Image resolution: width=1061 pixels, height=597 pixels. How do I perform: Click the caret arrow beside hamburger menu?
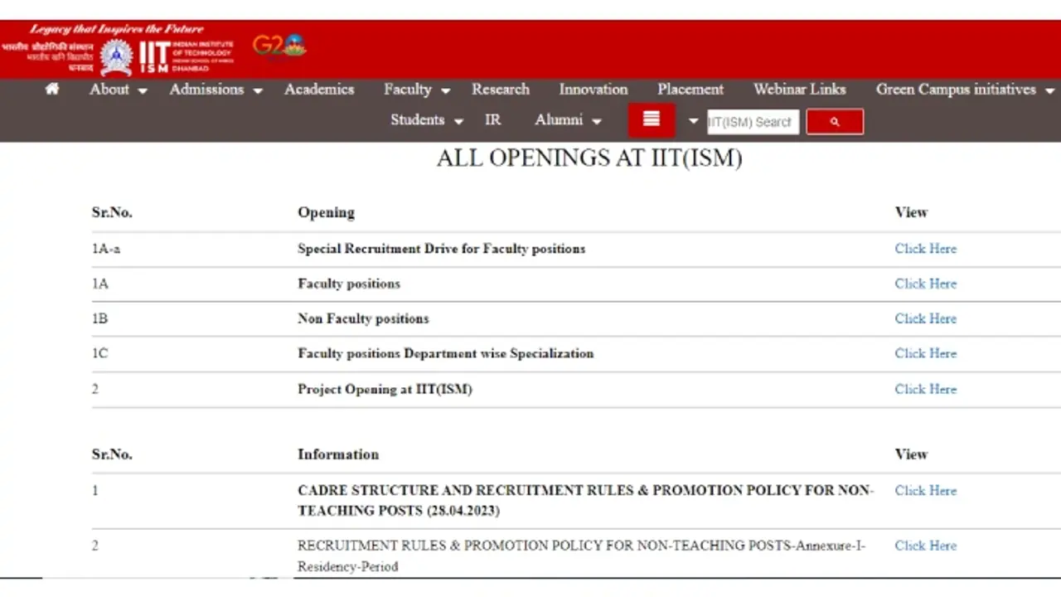694,121
